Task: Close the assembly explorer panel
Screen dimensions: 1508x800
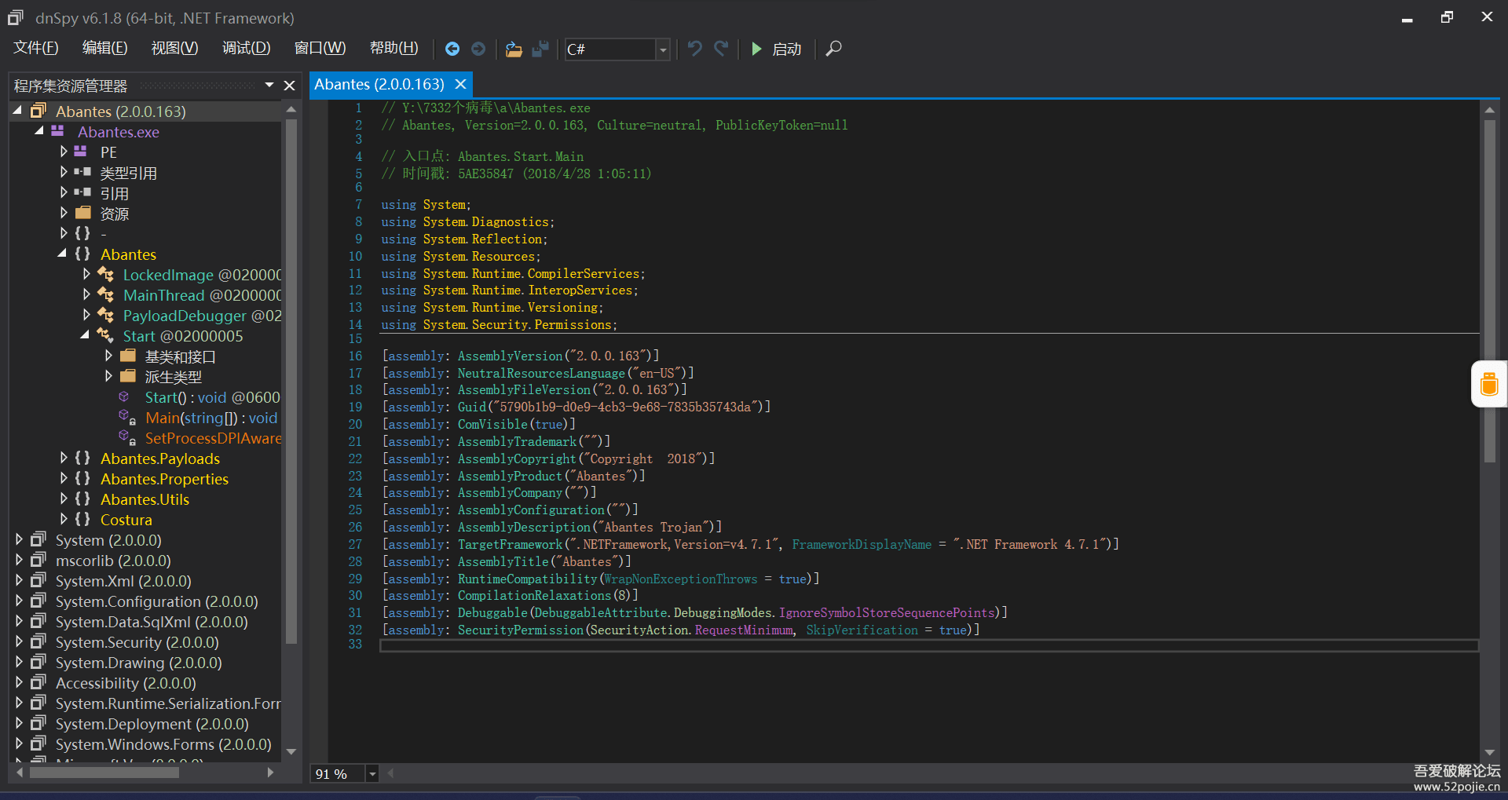Action: (289, 86)
